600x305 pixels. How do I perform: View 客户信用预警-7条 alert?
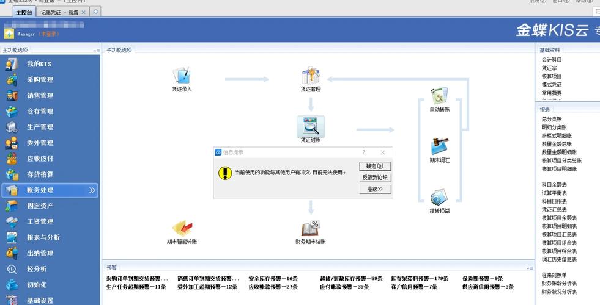[x=414, y=287]
